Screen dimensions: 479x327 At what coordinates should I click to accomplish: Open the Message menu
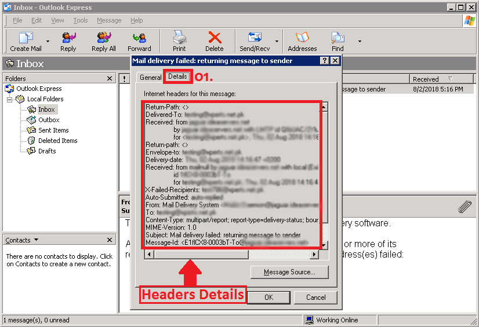coord(109,20)
